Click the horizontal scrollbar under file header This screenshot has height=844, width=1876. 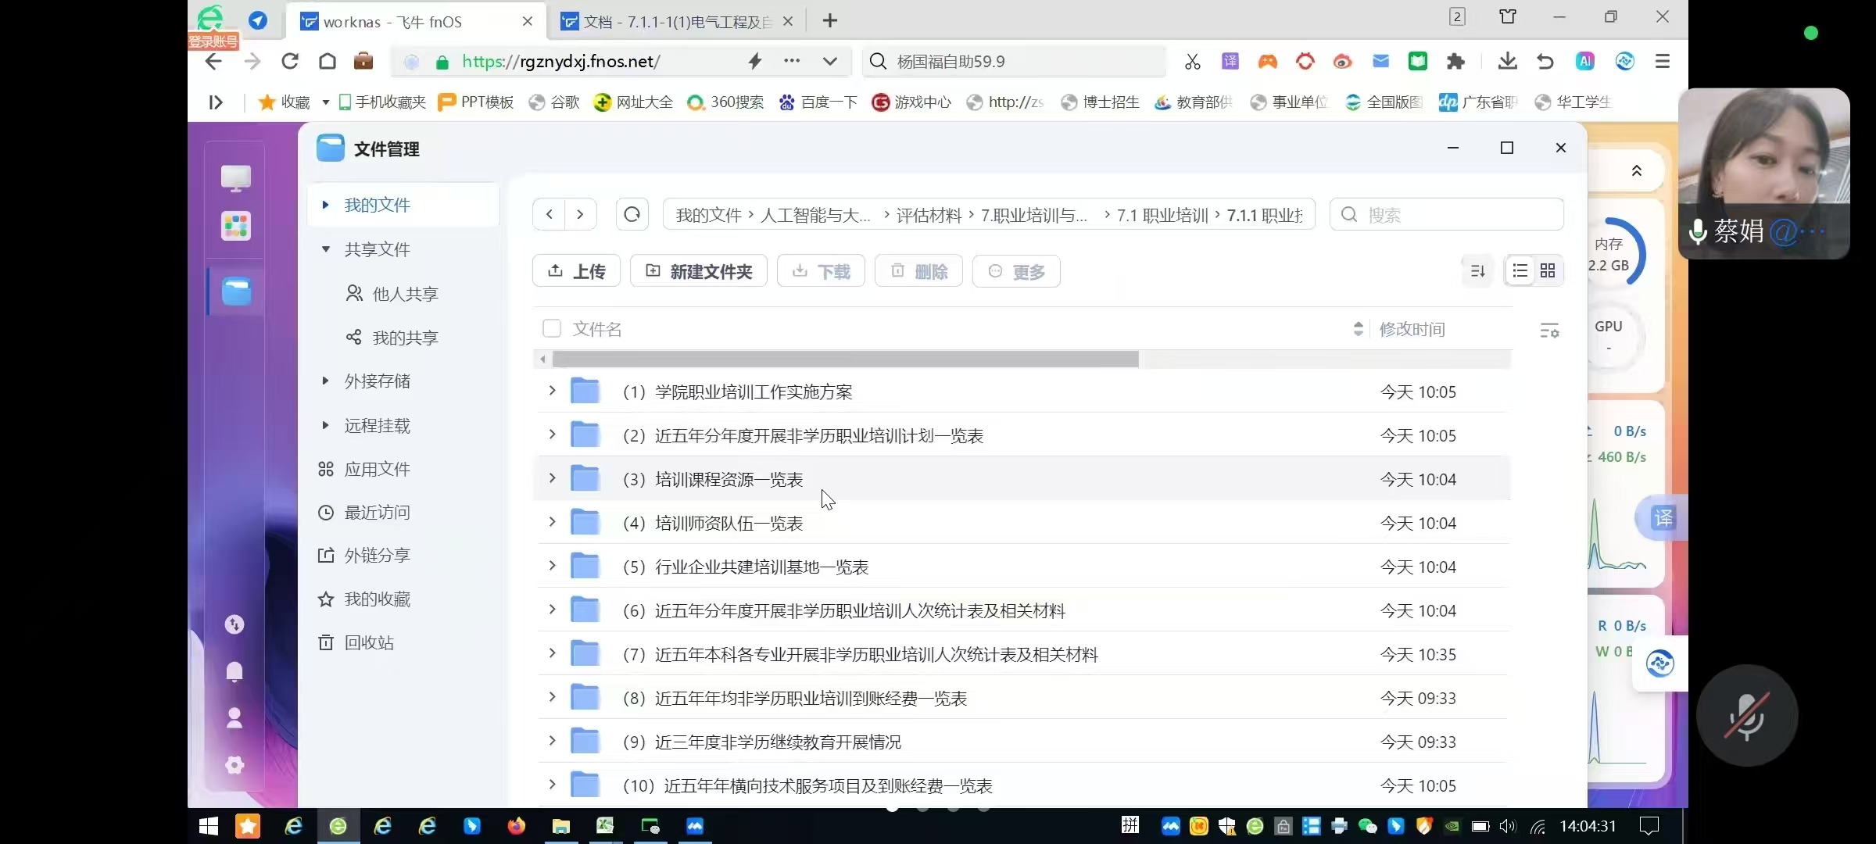point(844,359)
